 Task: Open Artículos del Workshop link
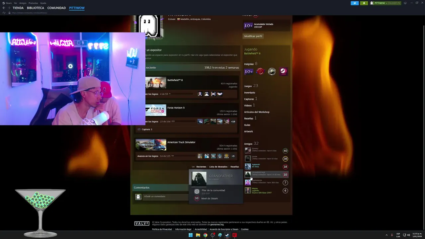(257, 112)
